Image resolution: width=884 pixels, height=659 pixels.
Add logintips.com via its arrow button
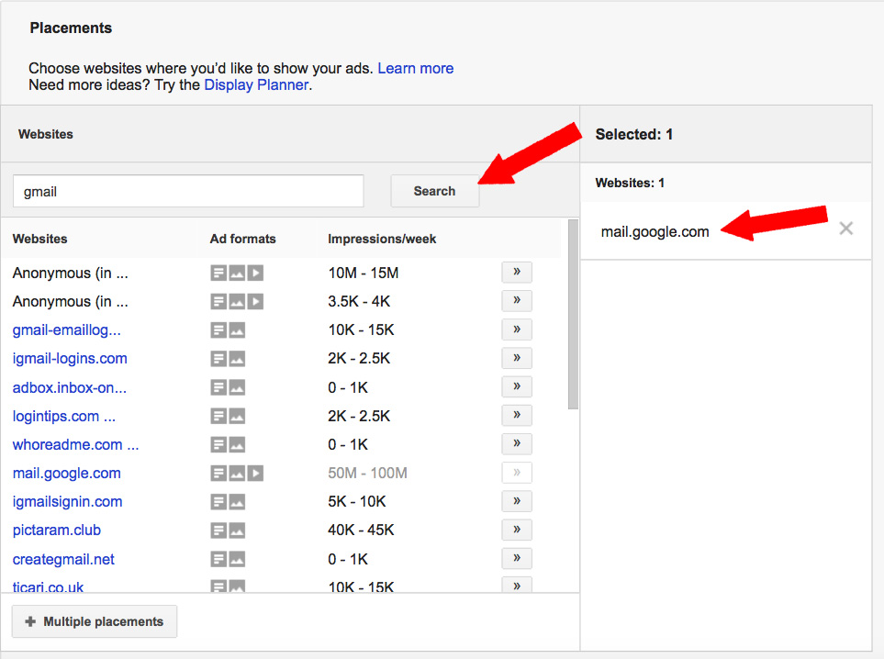(517, 416)
